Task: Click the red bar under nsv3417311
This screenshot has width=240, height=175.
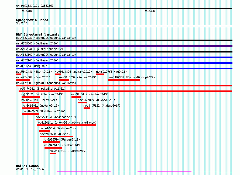Action: [x=53, y=153]
